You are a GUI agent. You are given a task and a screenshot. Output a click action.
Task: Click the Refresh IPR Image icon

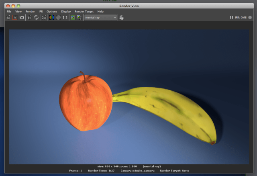click(36, 18)
